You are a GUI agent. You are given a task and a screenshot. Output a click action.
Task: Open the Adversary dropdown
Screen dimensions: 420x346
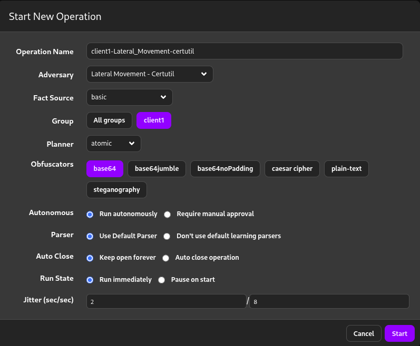(x=150, y=74)
